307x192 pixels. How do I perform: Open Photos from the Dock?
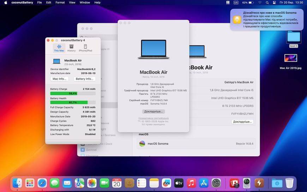click(x=92, y=183)
